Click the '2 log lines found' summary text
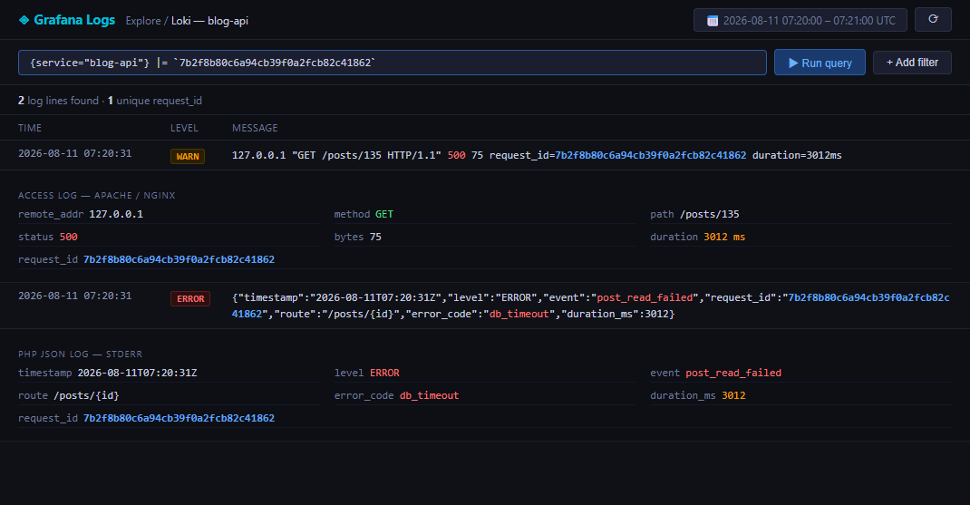 click(x=58, y=101)
